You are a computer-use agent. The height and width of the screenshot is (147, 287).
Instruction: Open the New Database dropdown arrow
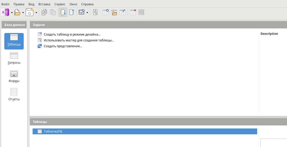[12, 13]
